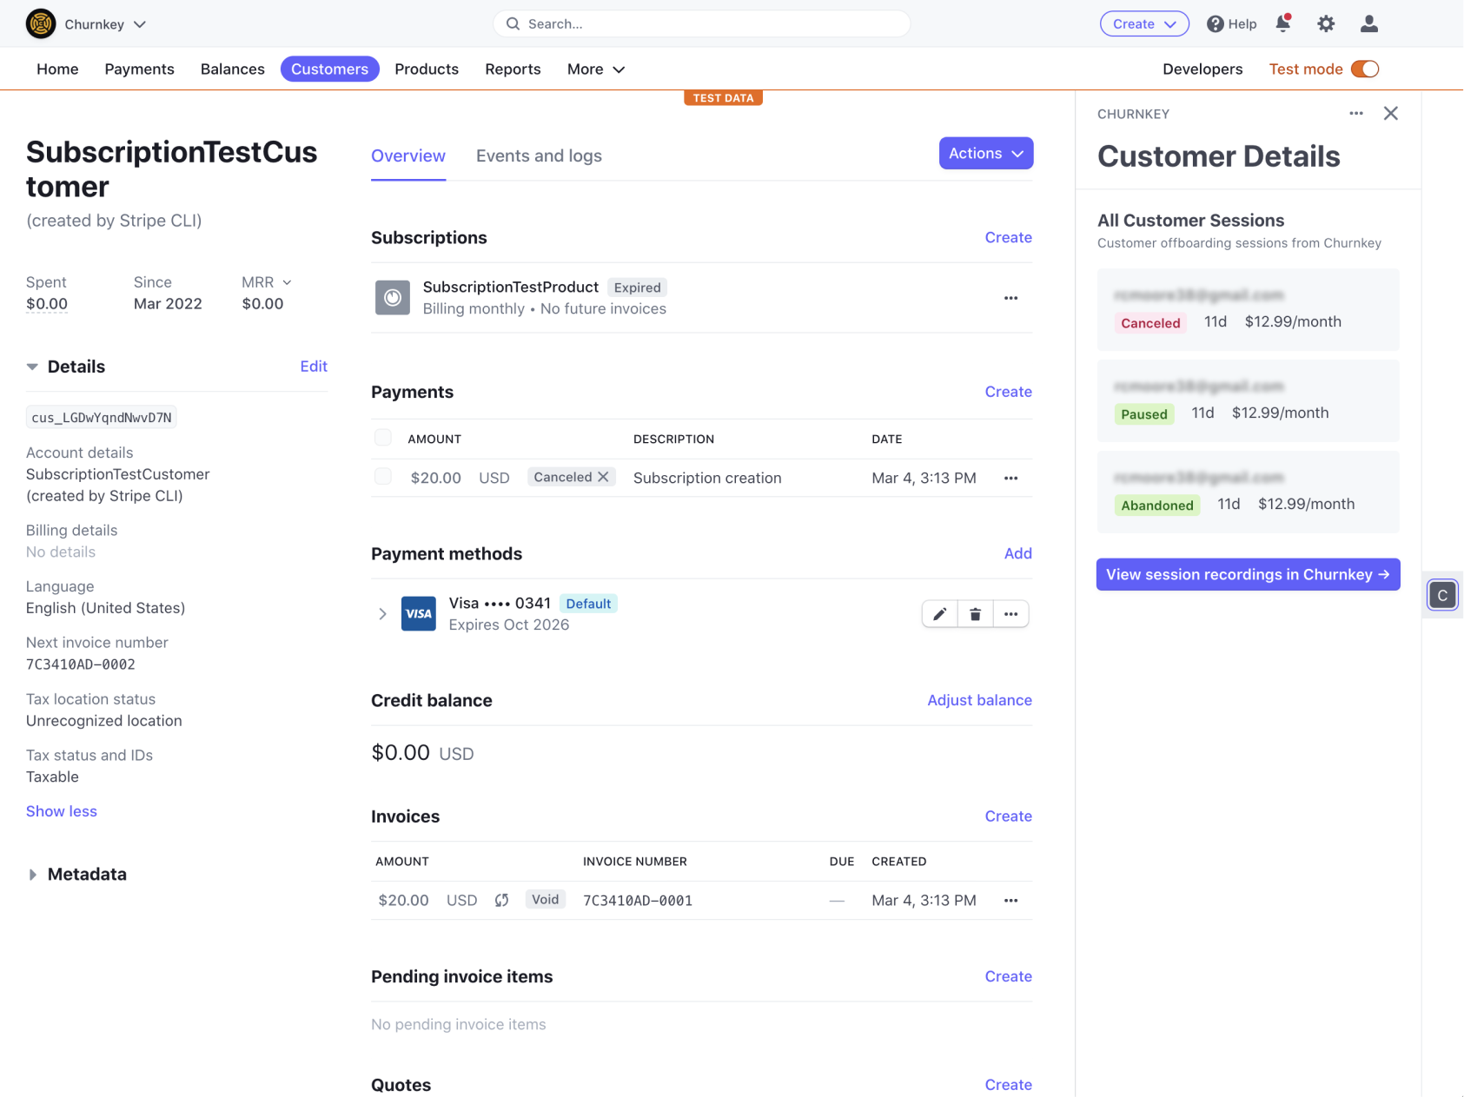Edit the Visa payment method pencil icon
Screen dimensions: 1464x1097
tap(939, 613)
